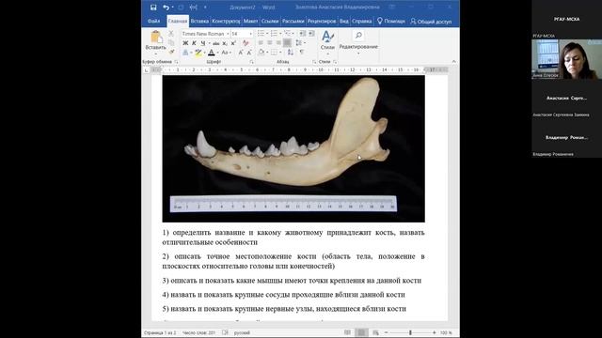Switch to the Ссылки tab

(x=270, y=21)
